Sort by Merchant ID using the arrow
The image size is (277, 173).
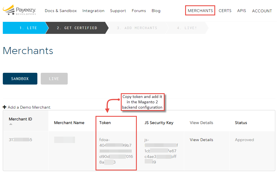coord(11,124)
